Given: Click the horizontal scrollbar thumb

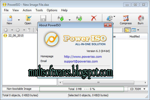Looking at the screenshot, I should coord(98,82).
